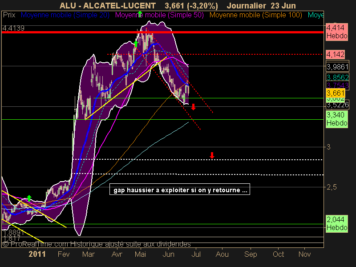Click the '3,7543' purple price tag
356x267 pixels.
pyautogui.click(x=337, y=85)
